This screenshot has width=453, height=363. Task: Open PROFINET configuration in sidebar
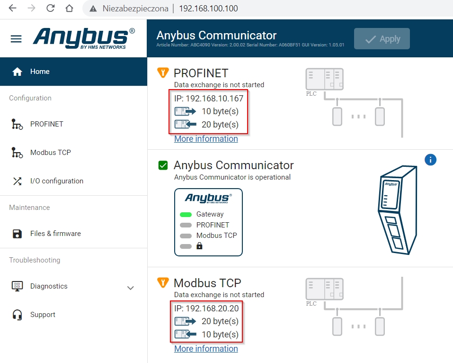tap(46, 124)
